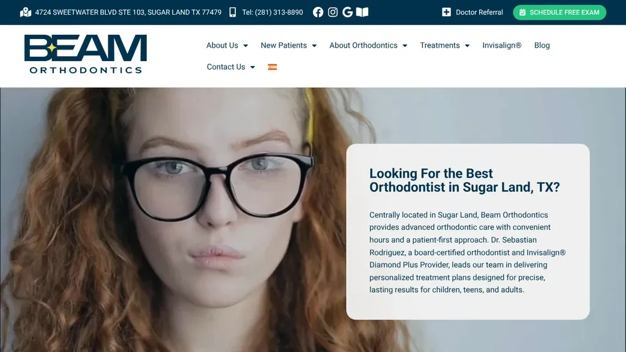
Task: Open the About Orthodontics menu item
Action: pyautogui.click(x=363, y=45)
